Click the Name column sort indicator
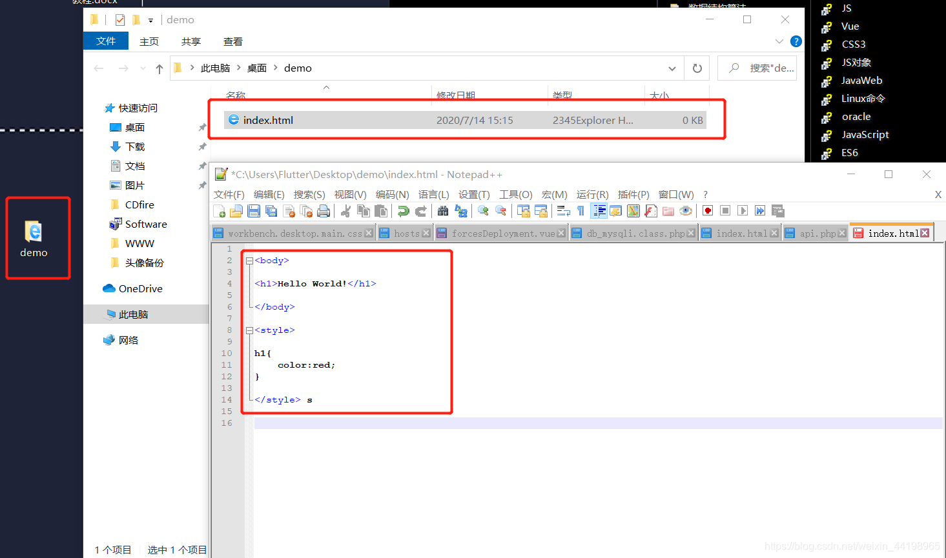Viewport: 946px width, 558px height. [x=326, y=87]
